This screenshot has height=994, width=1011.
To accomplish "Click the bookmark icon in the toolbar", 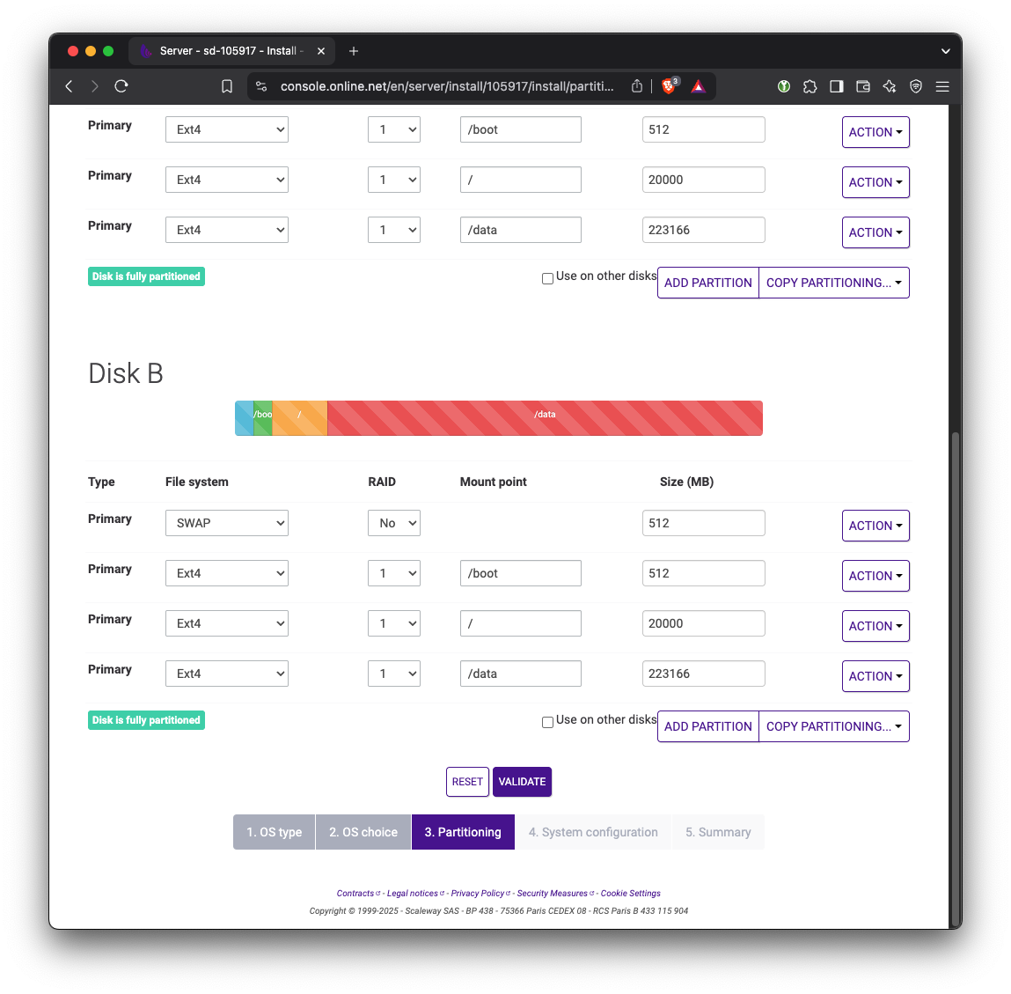I will pyautogui.click(x=227, y=86).
